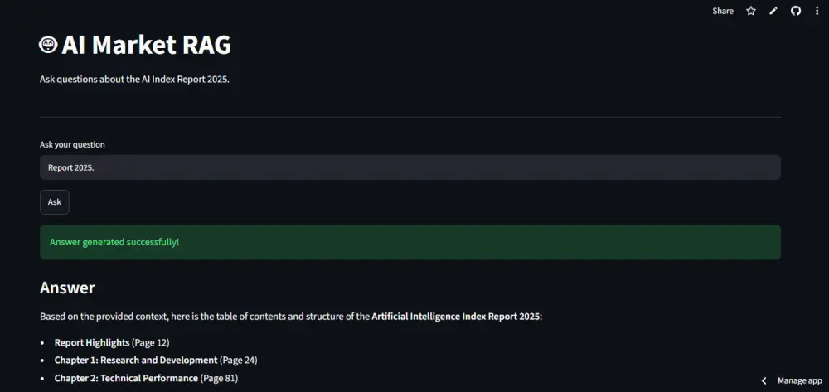Select the Report Highlights (Page 12) entry
The image size is (829, 392).
click(112, 343)
